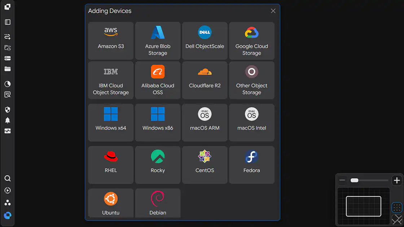Click the zoom slider handle
The width and height of the screenshot is (404, 227).
coord(355,180)
